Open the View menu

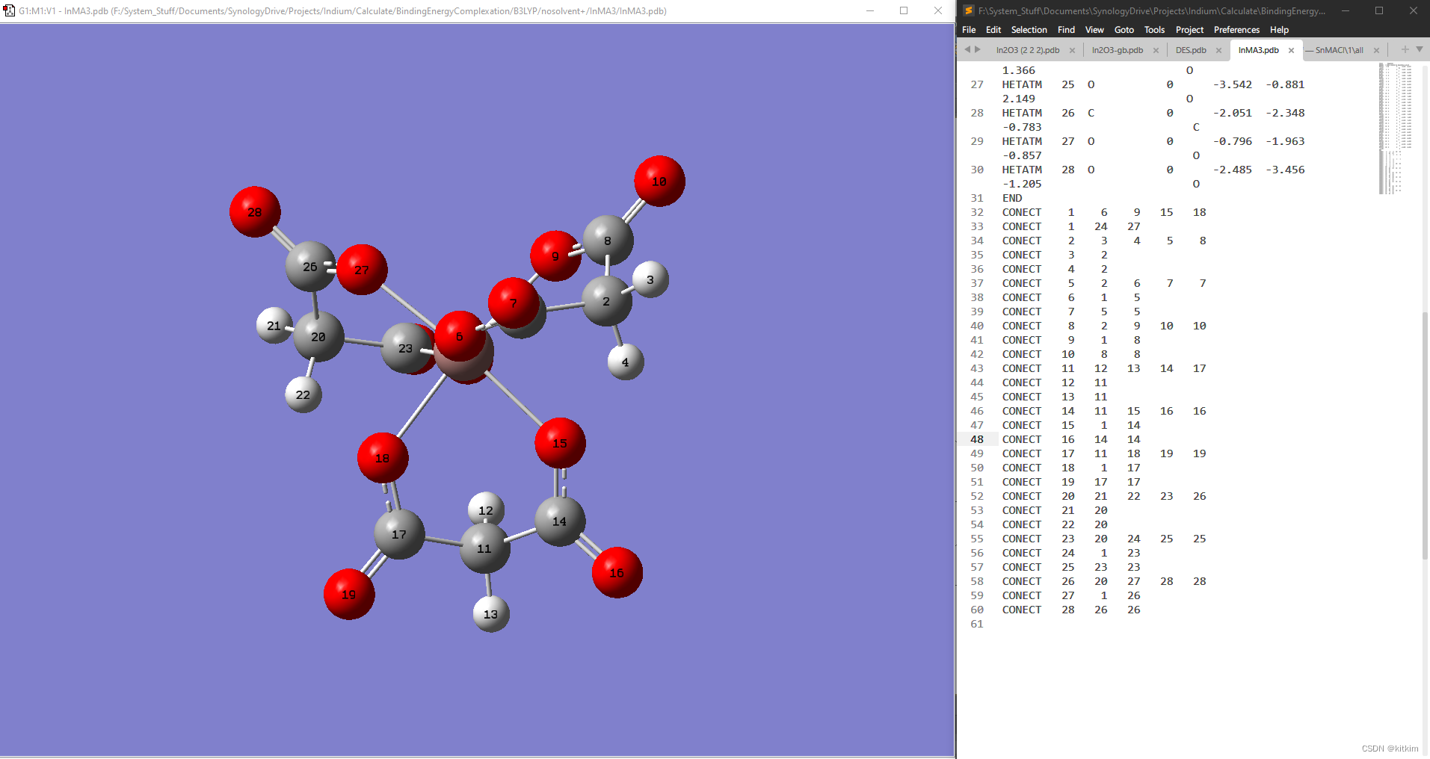pyautogui.click(x=1094, y=30)
